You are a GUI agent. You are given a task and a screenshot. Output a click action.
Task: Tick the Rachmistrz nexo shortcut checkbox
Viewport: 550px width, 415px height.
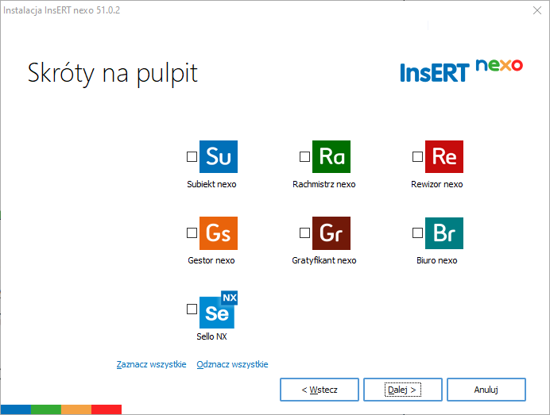(x=305, y=156)
